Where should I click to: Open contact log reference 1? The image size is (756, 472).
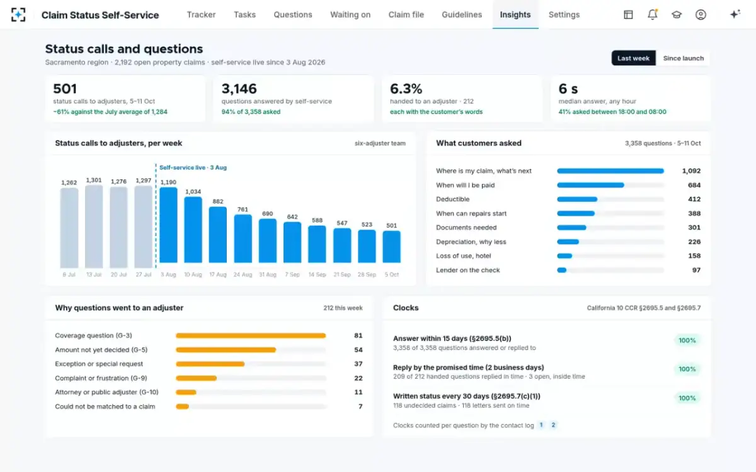pos(541,425)
